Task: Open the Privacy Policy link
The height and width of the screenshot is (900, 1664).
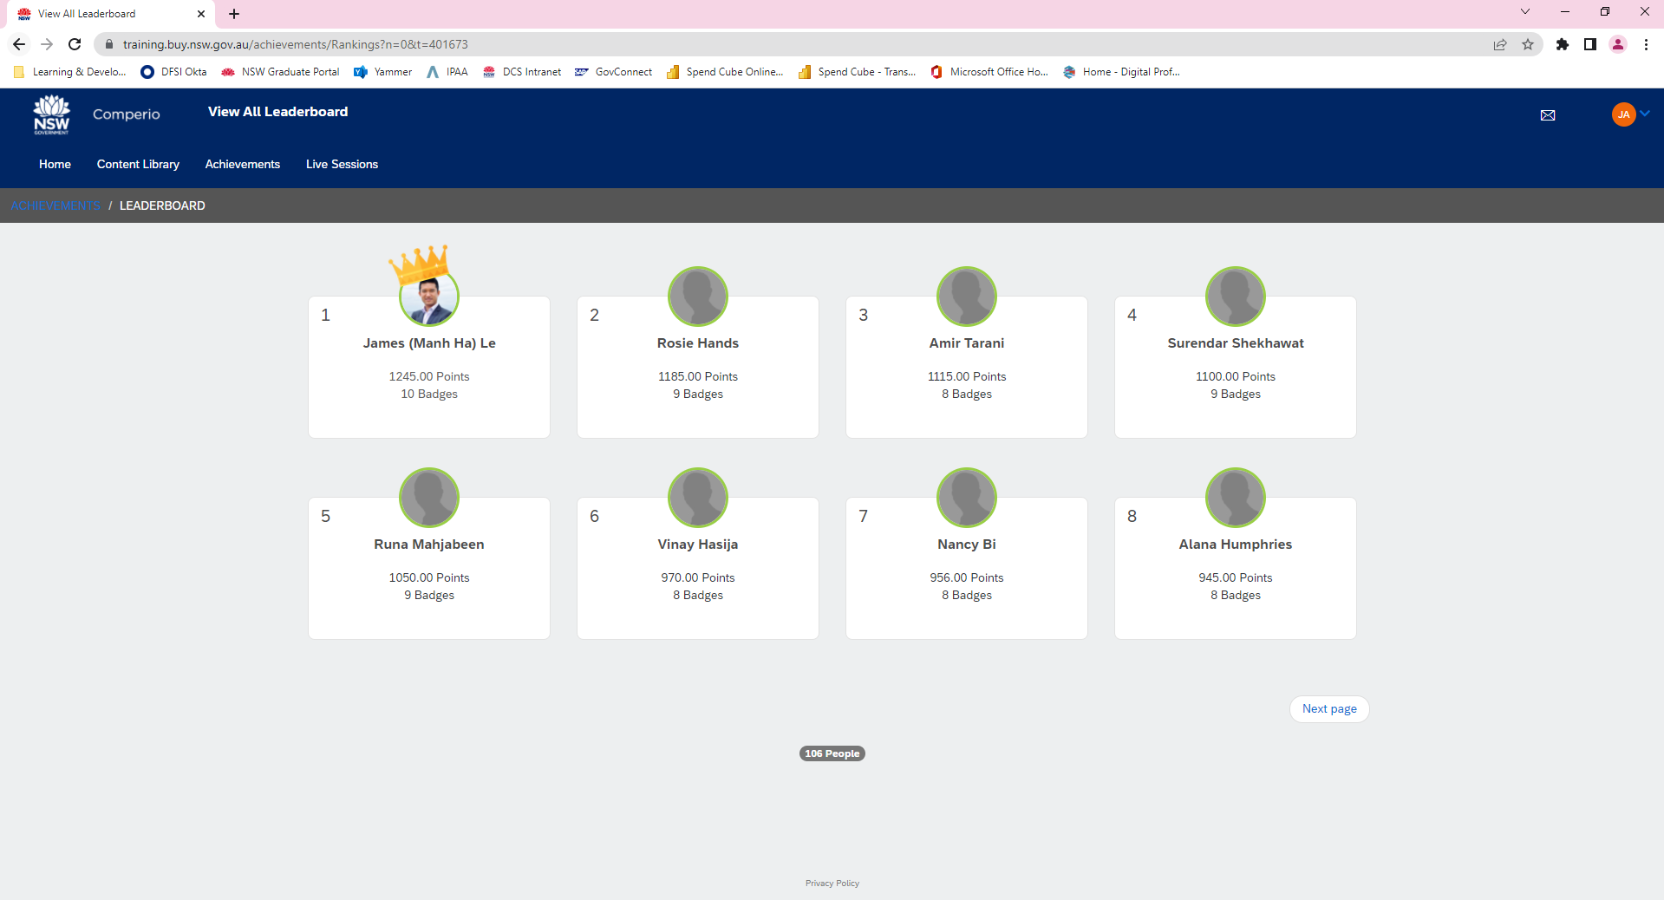Action: point(832,883)
